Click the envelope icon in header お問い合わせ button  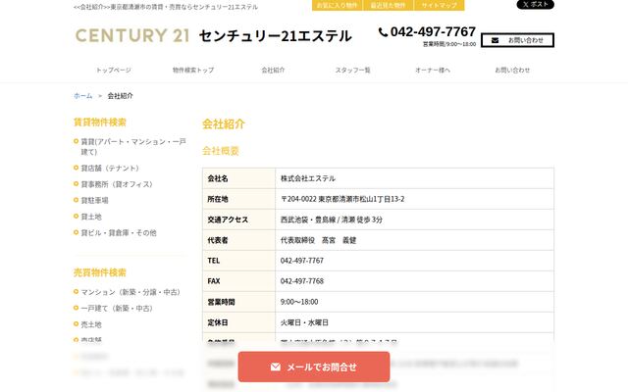click(495, 40)
